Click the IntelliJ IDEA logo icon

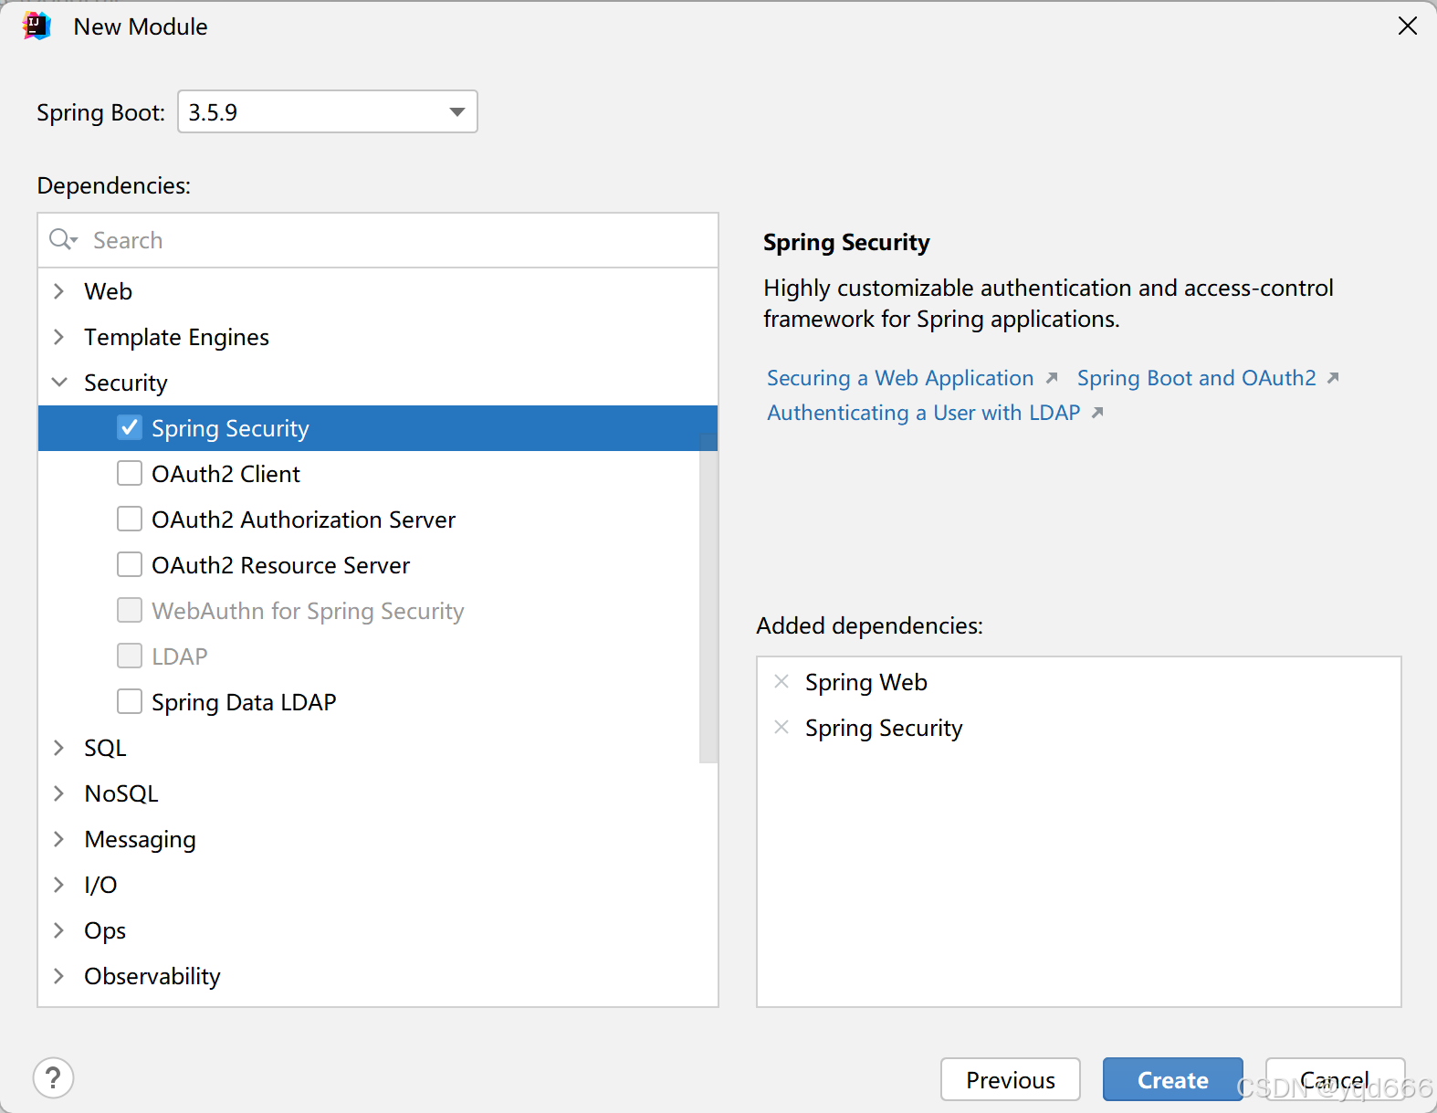point(37,26)
